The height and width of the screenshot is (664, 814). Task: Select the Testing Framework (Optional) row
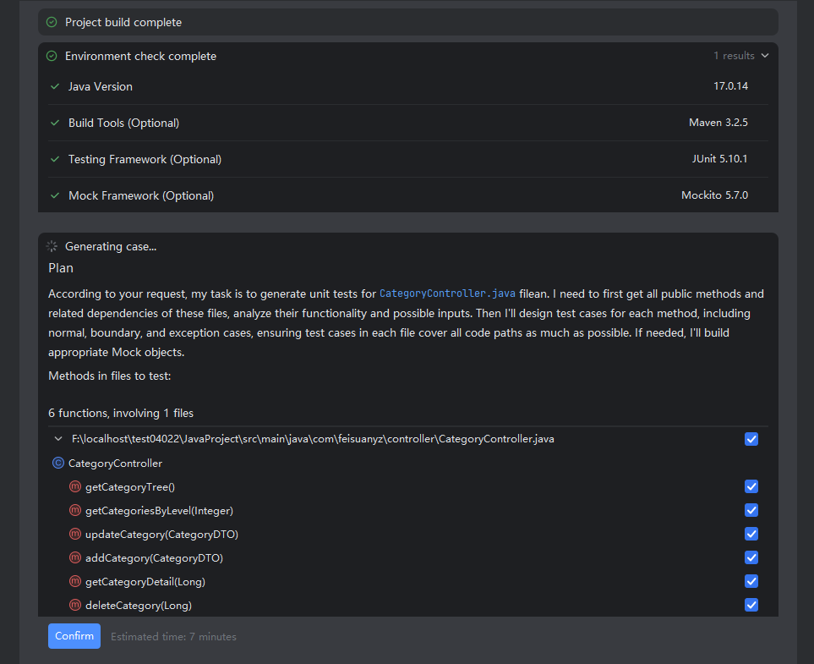click(x=408, y=159)
